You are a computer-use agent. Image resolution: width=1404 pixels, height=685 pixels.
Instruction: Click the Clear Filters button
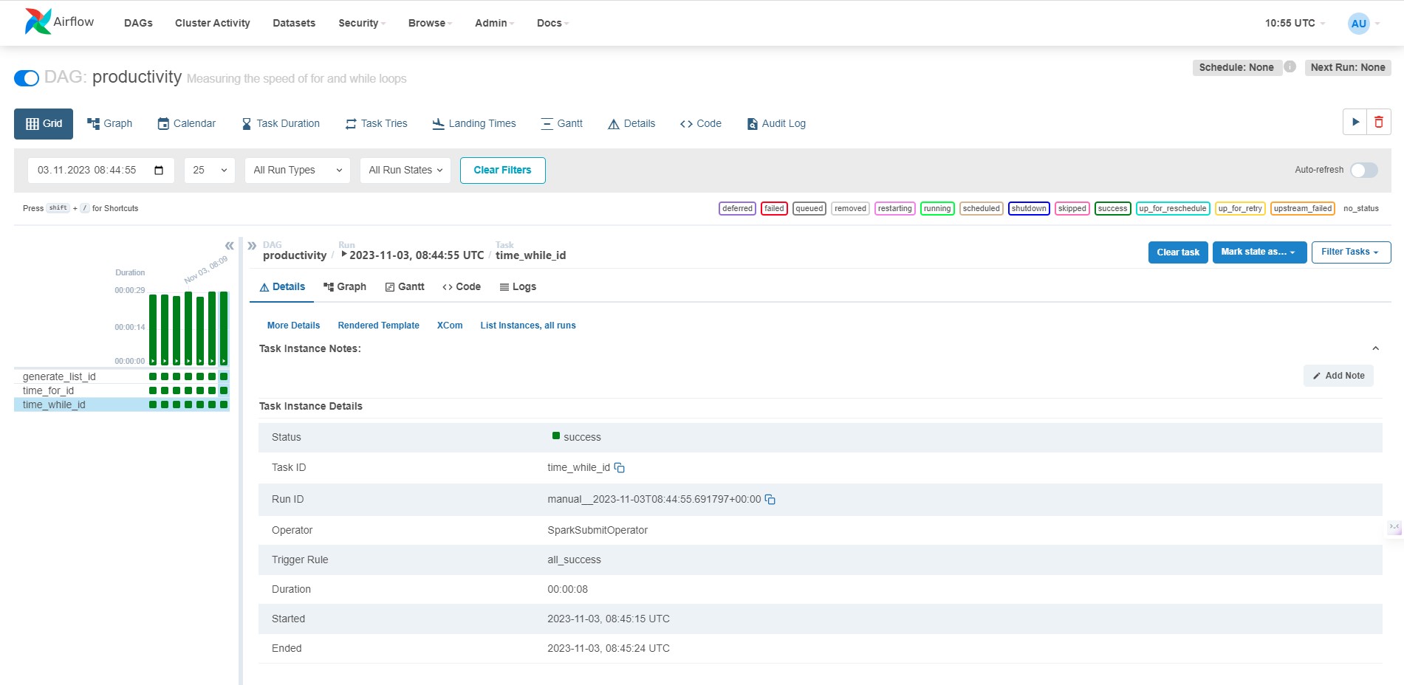tap(503, 171)
